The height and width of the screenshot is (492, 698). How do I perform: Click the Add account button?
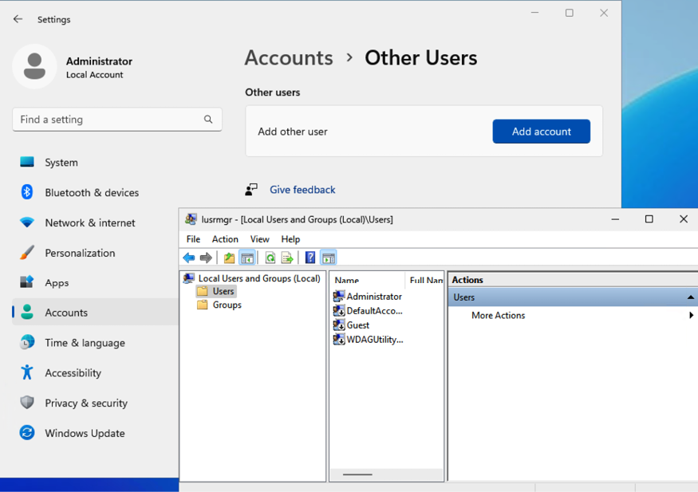pyautogui.click(x=541, y=131)
